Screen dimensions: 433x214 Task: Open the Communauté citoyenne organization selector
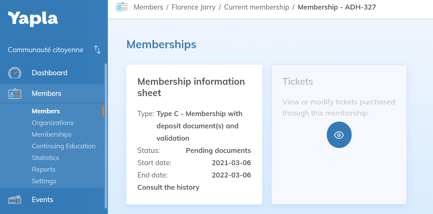[x=45, y=50]
